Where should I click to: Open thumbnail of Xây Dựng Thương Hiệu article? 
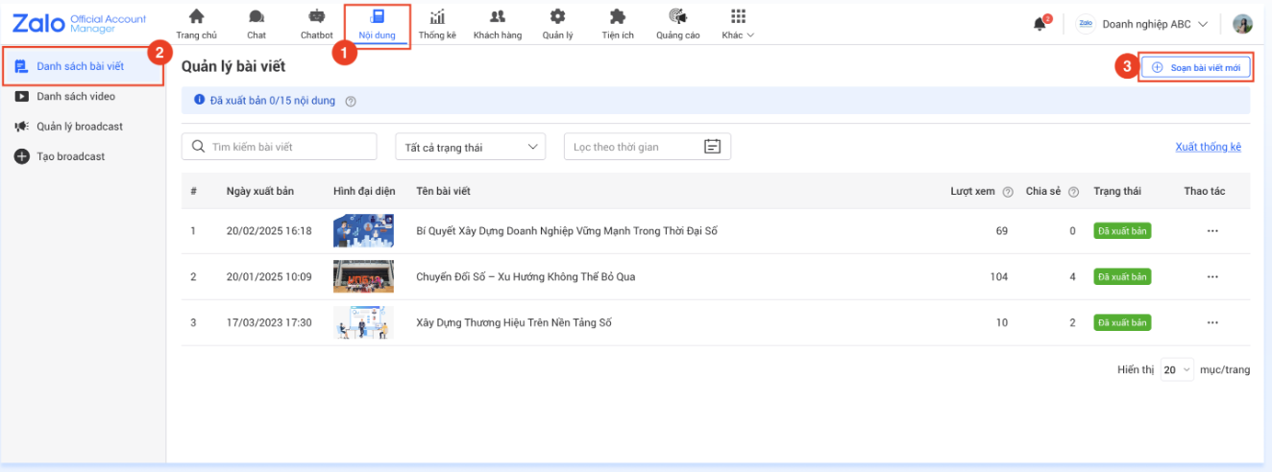[x=363, y=322]
